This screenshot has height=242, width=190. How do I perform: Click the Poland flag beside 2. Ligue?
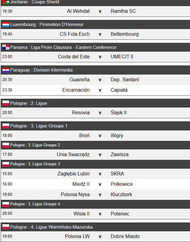pyautogui.click(x=5, y=103)
